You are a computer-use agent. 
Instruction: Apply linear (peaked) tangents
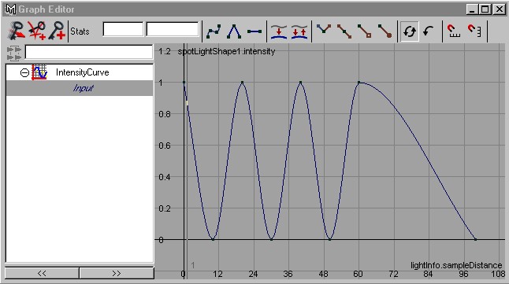coord(234,31)
